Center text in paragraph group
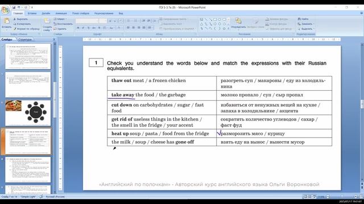Screen dimensions: 364x204 tap(133, 28)
